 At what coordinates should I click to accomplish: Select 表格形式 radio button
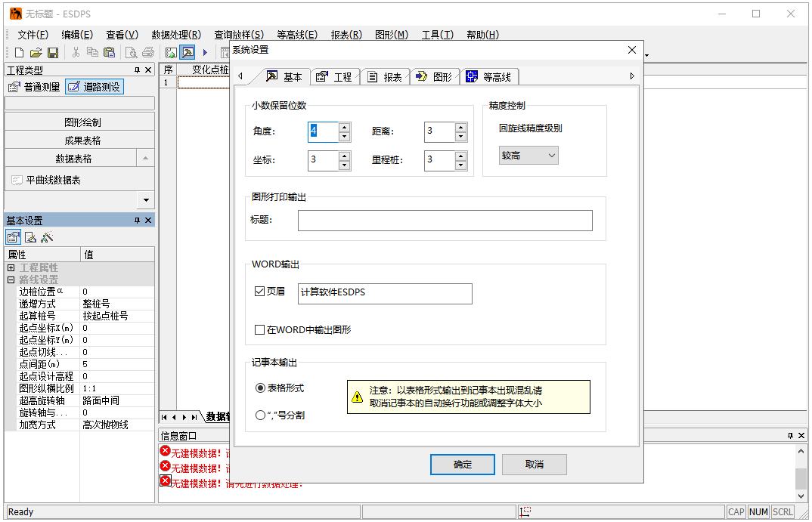[261, 388]
